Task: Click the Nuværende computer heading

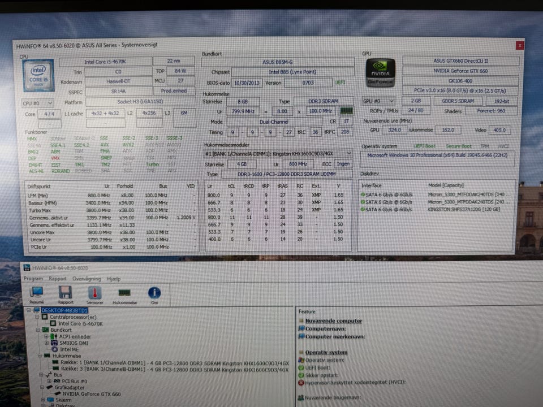Action: [334, 321]
